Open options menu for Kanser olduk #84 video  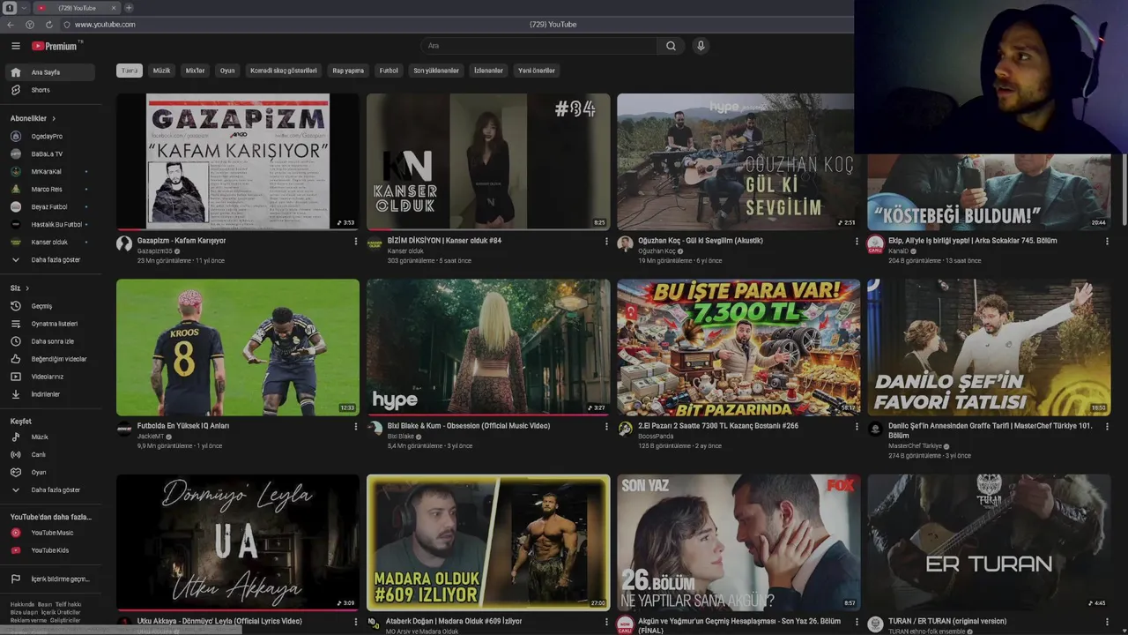[606, 241]
